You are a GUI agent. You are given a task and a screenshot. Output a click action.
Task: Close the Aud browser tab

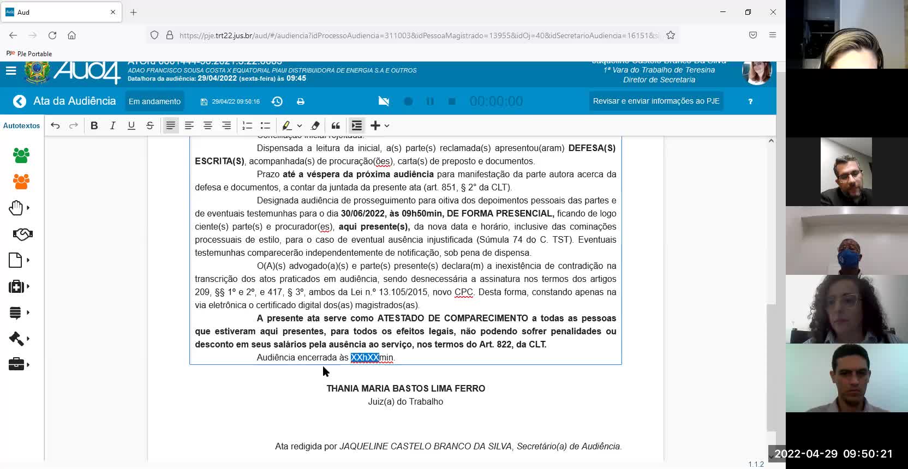[113, 12]
